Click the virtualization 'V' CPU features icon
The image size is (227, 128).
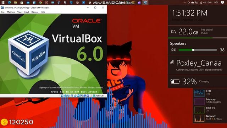(88, 96)
